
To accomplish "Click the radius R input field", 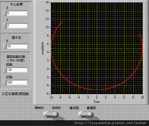I will point(17,46).
